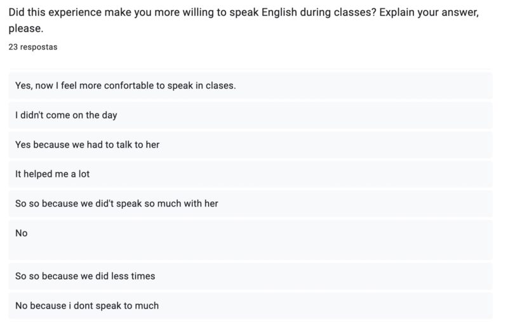Click 'No because i dont speak to much'

87,306
